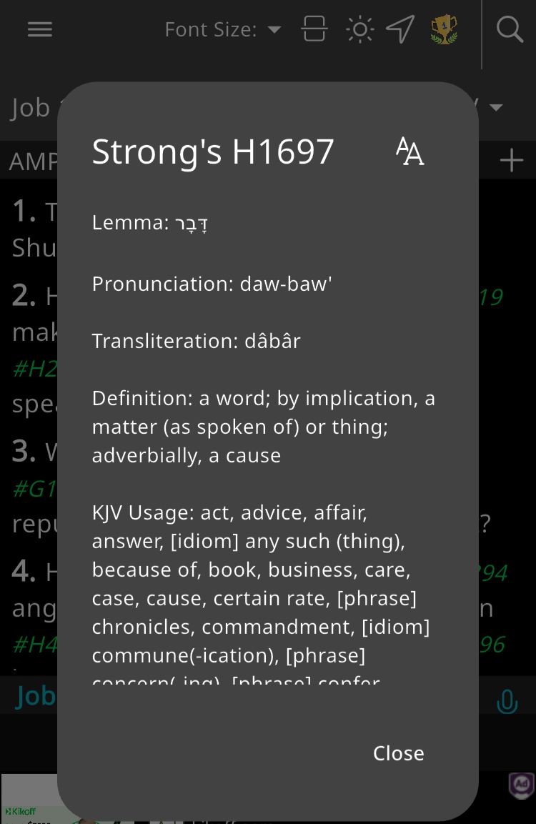Select verse number 3
The width and height of the screenshot is (536, 824).
click(x=24, y=452)
